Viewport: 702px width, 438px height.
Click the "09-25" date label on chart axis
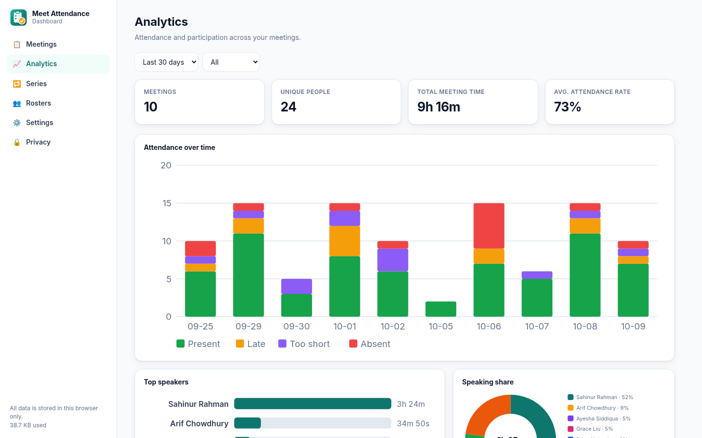click(x=200, y=327)
